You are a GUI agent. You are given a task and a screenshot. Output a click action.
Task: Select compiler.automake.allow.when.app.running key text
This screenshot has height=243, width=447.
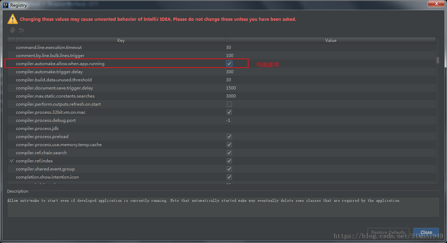(60, 63)
